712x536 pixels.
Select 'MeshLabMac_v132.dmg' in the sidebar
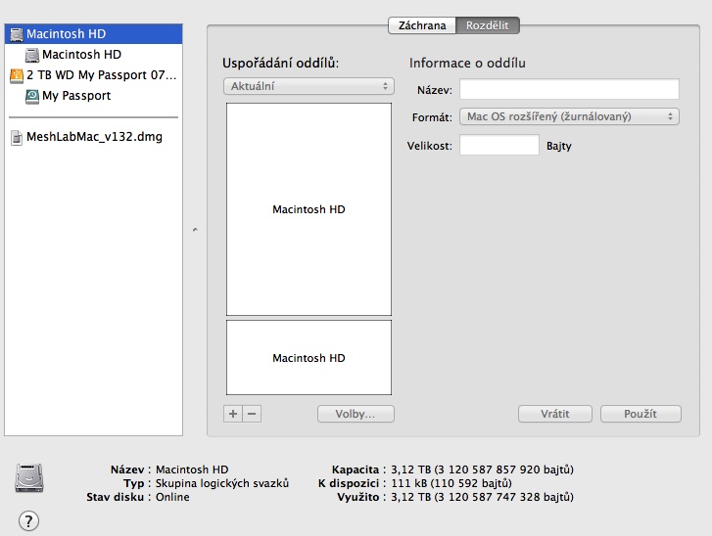tap(94, 137)
